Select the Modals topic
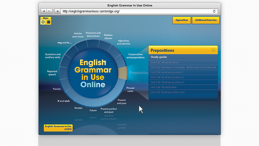This screenshot has height=146, width=259. point(78,108)
